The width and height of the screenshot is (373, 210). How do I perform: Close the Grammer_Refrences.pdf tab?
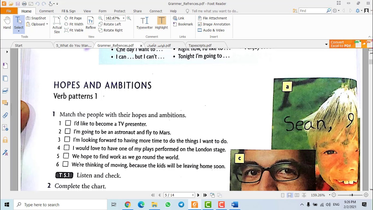pos(141,46)
